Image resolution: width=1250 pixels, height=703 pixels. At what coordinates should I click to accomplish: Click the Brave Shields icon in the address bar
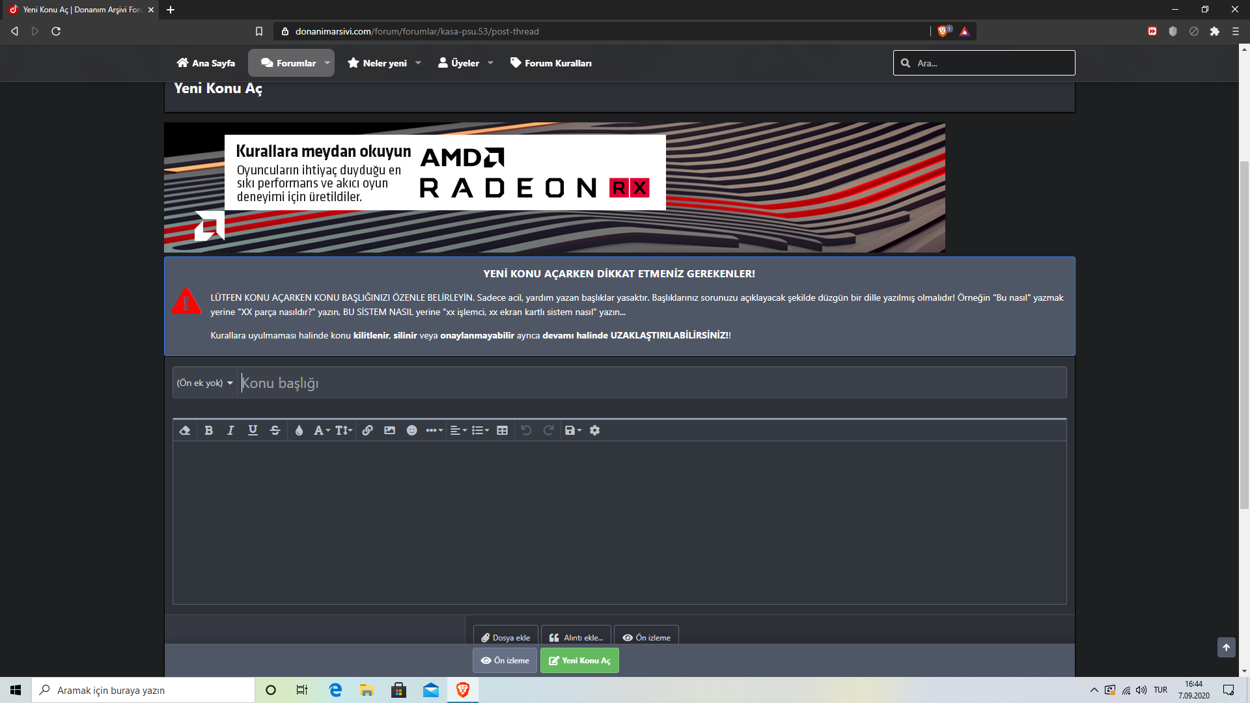943,31
